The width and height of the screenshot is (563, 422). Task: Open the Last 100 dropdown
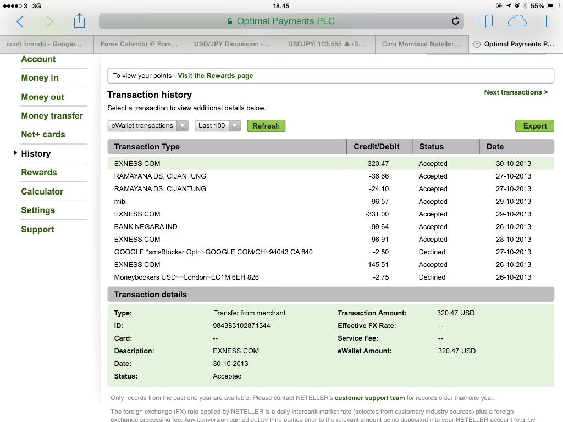(x=218, y=126)
